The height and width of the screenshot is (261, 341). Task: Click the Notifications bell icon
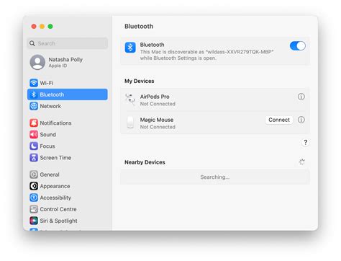(34, 123)
